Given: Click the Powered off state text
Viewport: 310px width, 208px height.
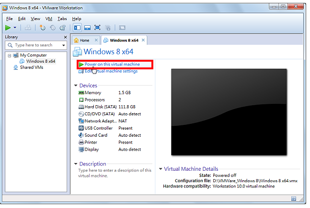Looking at the screenshot, I should [x=225, y=175].
